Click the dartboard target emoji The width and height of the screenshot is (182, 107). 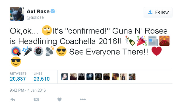[x=16, y=51]
